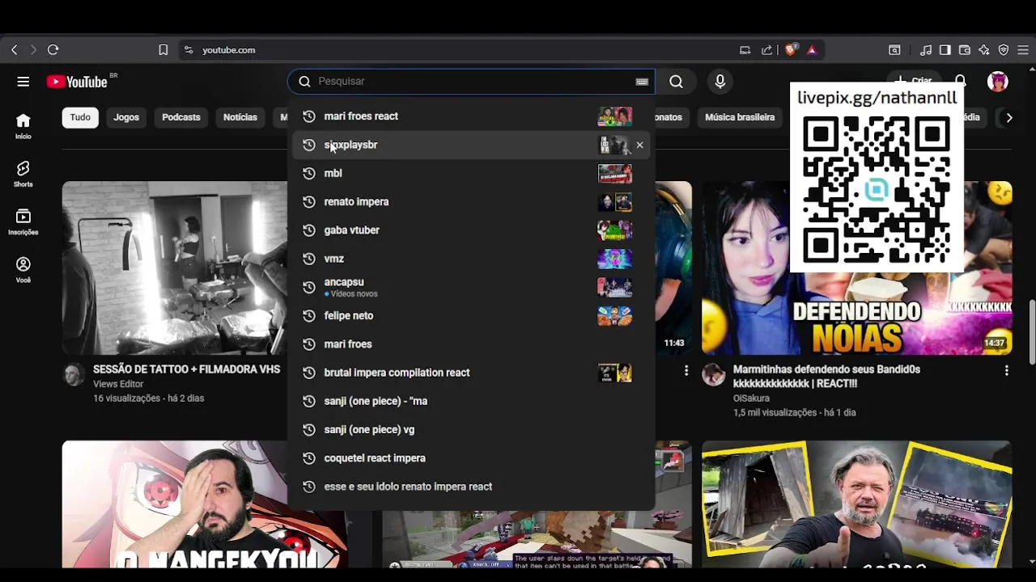This screenshot has width=1036, height=582.
Task: Open the account avatar menu
Action: pyautogui.click(x=997, y=82)
